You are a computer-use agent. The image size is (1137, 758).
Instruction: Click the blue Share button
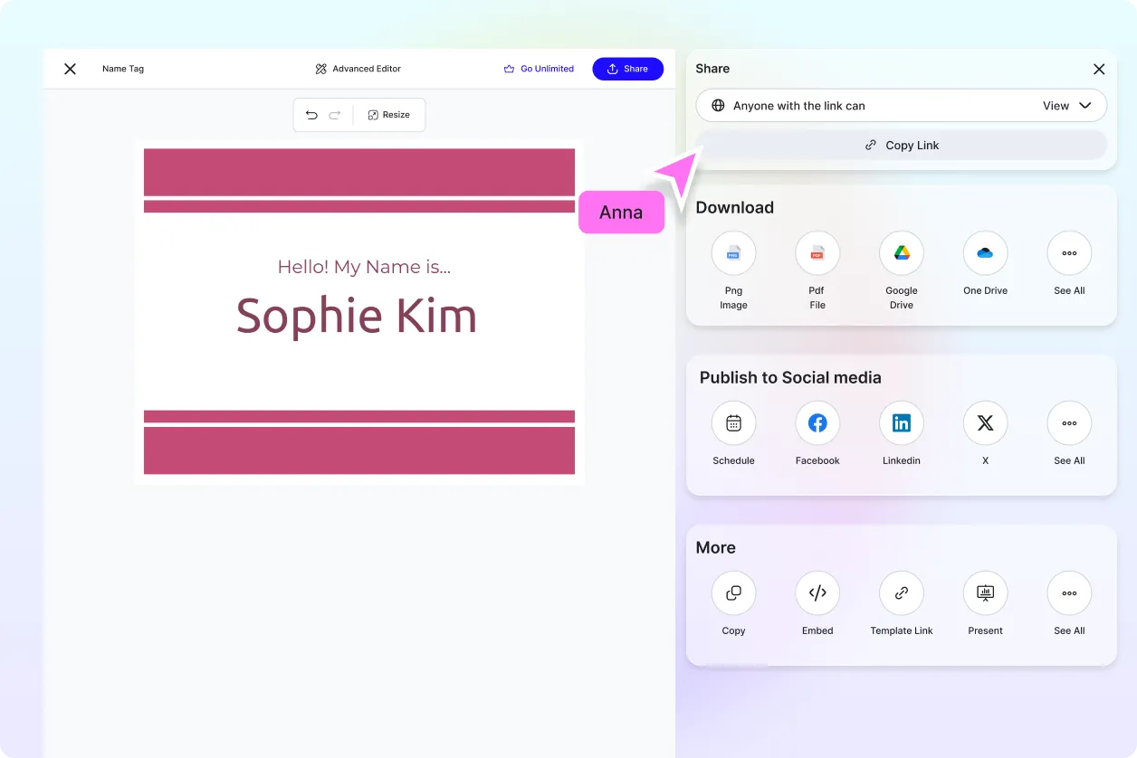tap(627, 69)
